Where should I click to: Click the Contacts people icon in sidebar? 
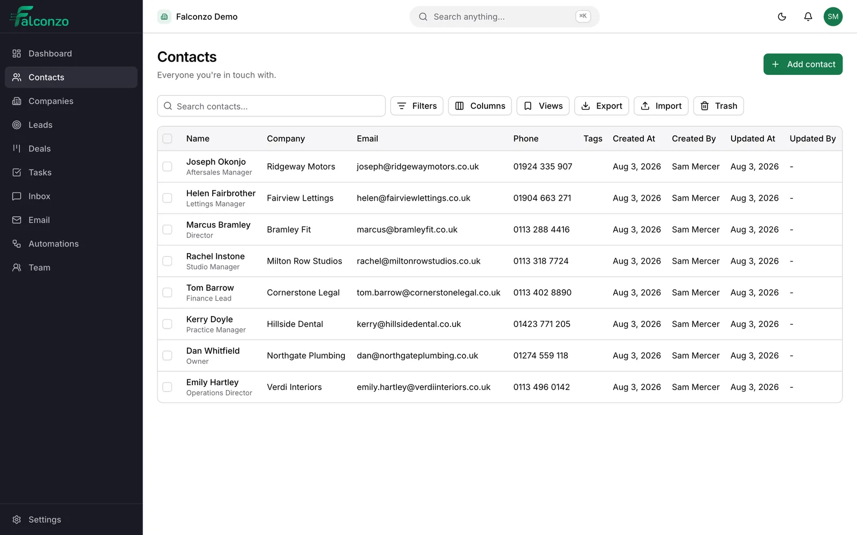[17, 77]
